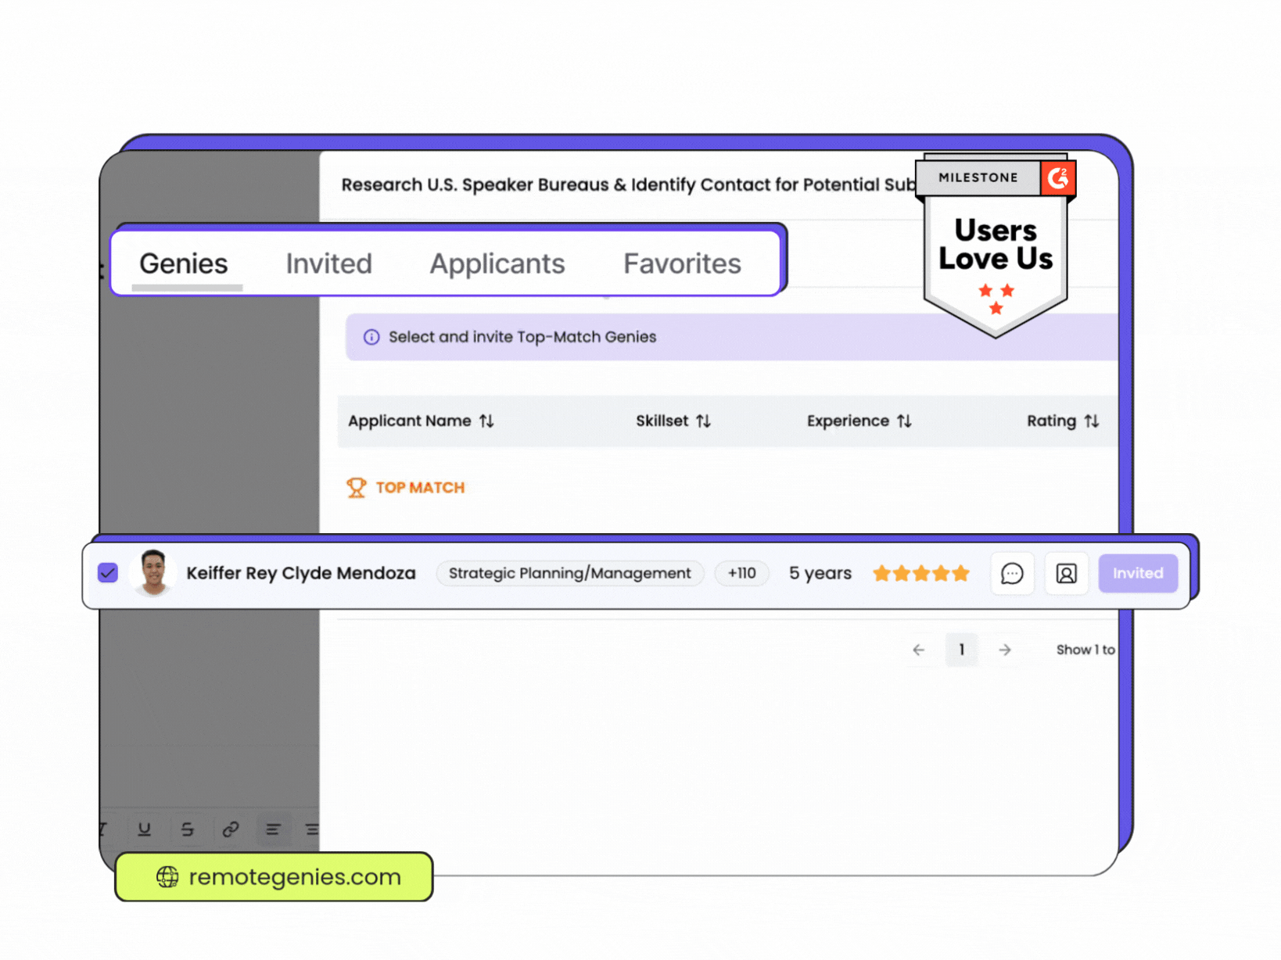Sort applicants by Rating
The width and height of the screenshot is (1281, 960).
point(1092,421)
